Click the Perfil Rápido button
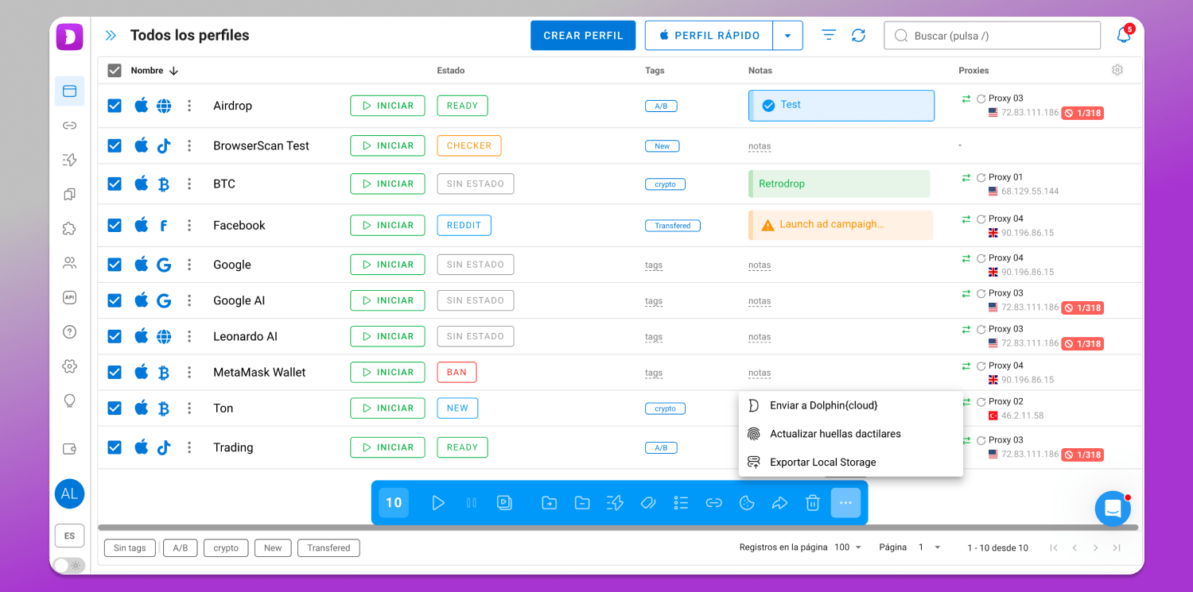1193x592 pixels. (709, 36)
